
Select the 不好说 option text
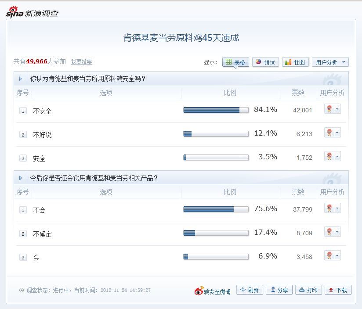42,135
